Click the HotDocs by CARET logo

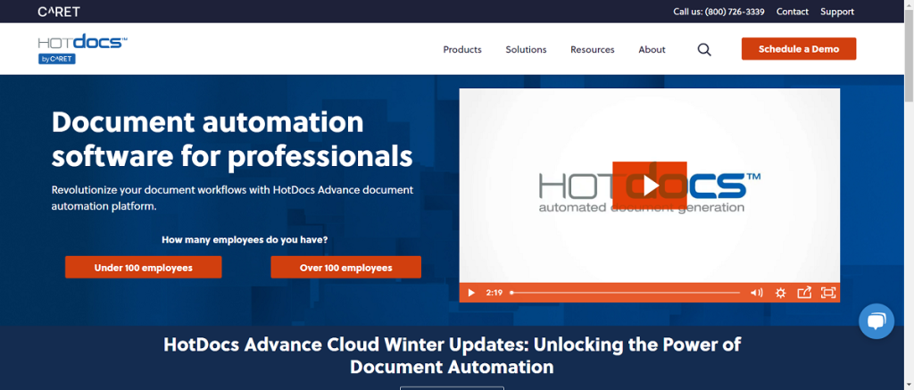click(82, 49)
